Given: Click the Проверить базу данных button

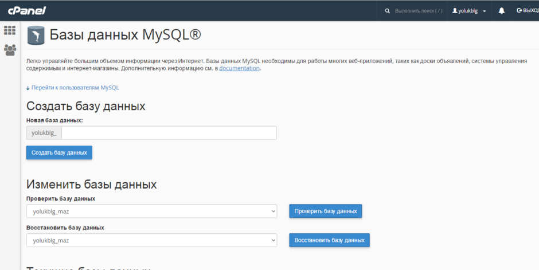Looking at the screenshot, I should click(x=326, y=211).
